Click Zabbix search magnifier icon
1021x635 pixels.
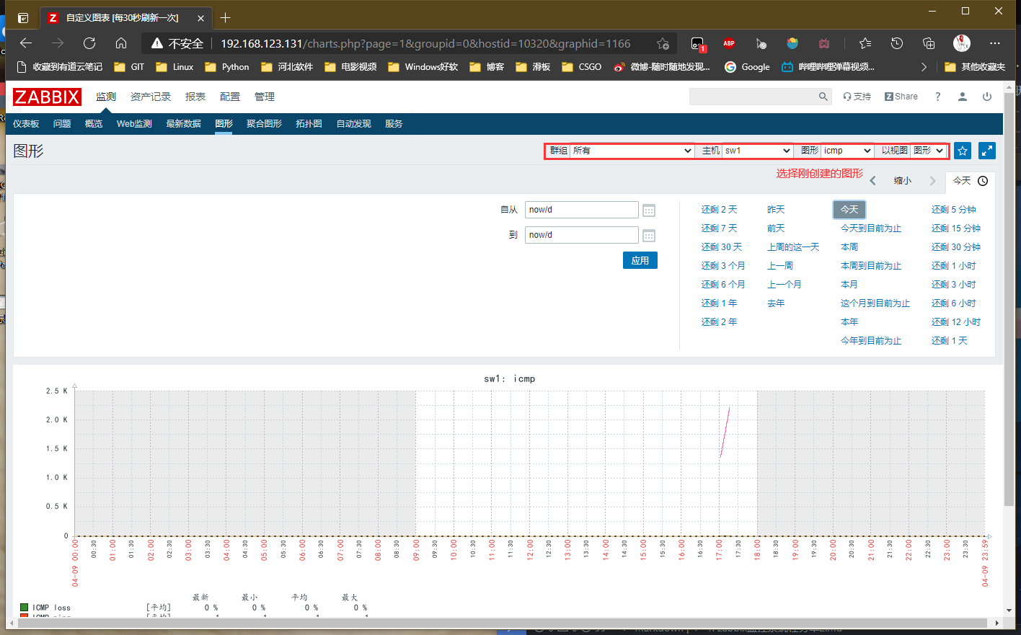[x=823, y=97]
